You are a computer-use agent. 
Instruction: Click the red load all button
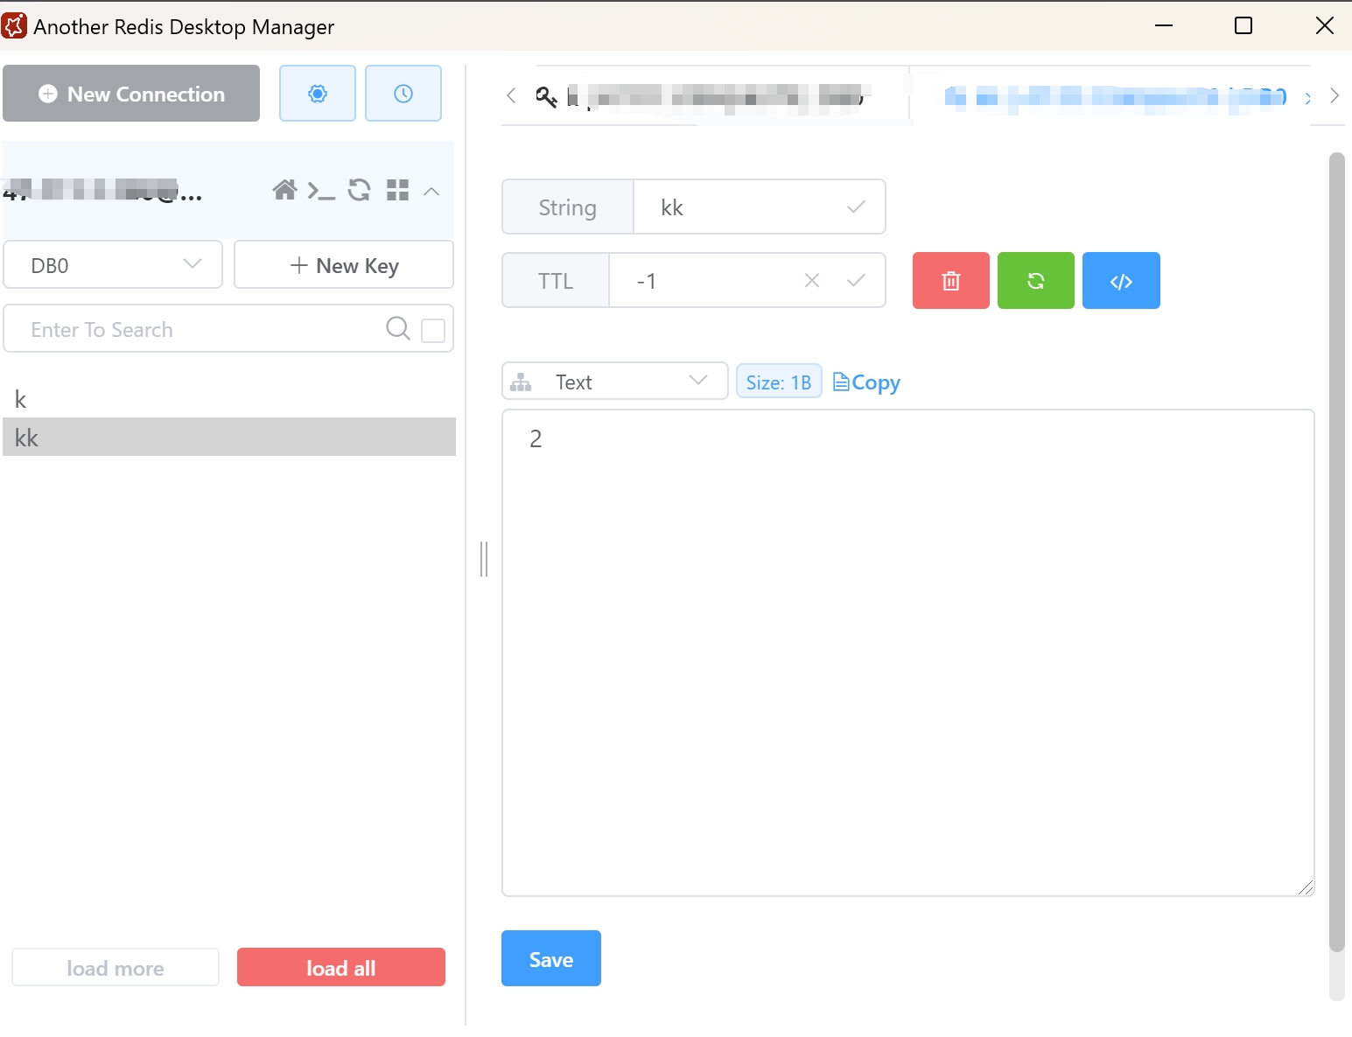[341, 968]
